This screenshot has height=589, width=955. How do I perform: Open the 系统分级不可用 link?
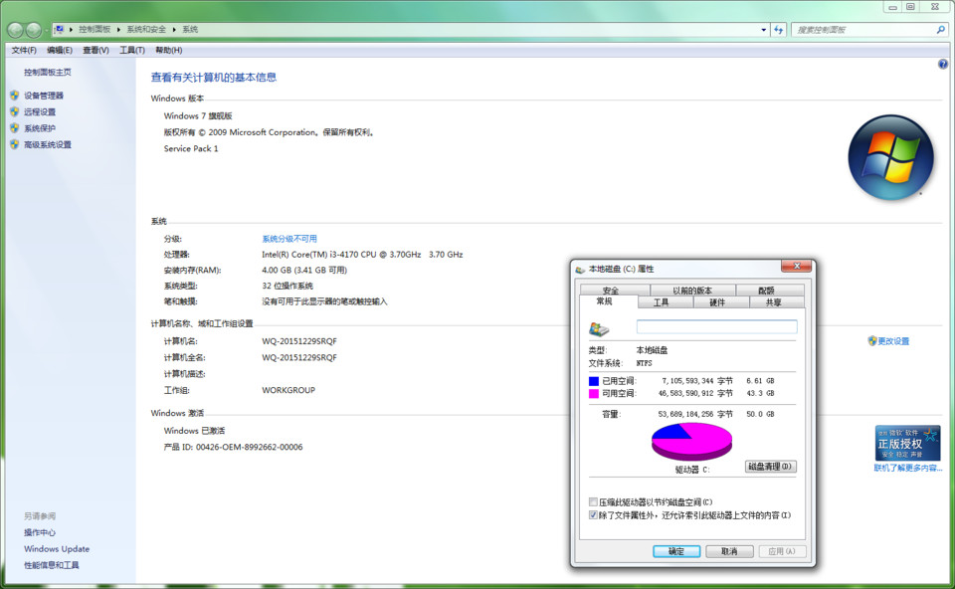(x=289, y=239)
